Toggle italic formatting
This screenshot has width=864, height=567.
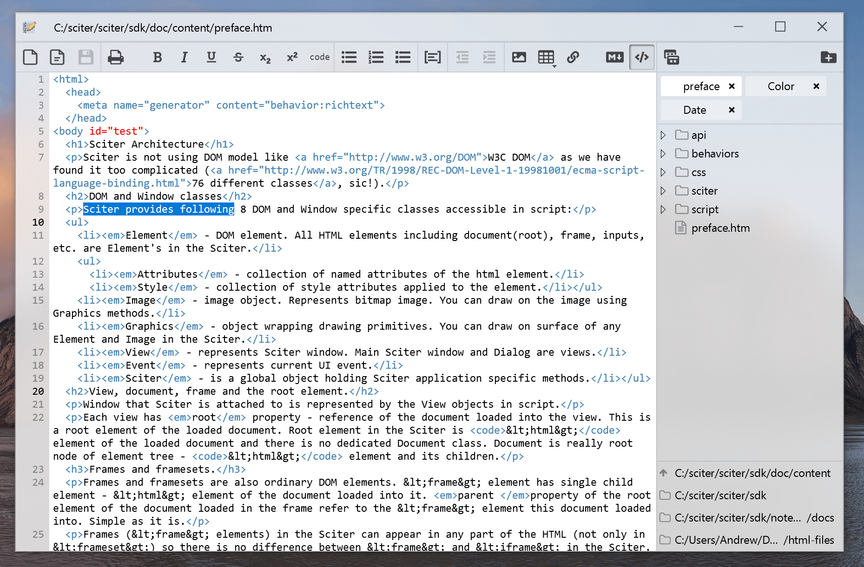coord(185,57)
